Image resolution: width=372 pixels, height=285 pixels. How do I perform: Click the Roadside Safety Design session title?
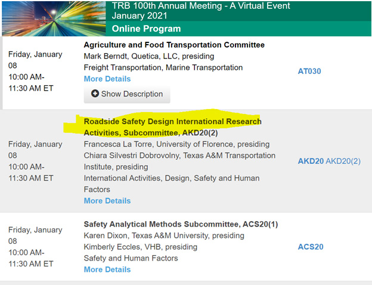pyautogui.click(x=172, y=127)
